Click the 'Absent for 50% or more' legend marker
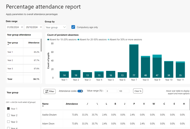190x129 pixels. point(108,40)
